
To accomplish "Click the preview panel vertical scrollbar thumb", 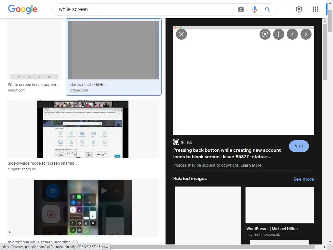I will pyautogui.click(x=325, y=52).
